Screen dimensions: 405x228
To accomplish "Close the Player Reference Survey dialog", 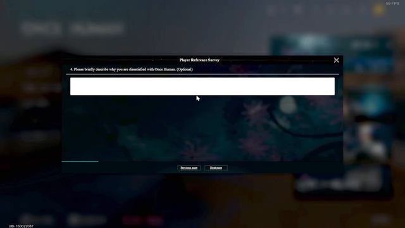I will (336, 60).
